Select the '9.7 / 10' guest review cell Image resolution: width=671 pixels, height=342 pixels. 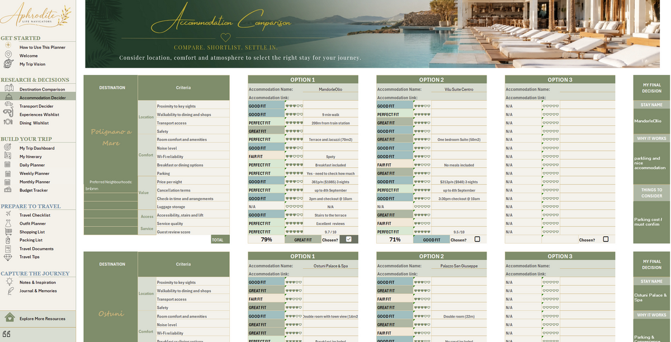(x=330, y=231)
